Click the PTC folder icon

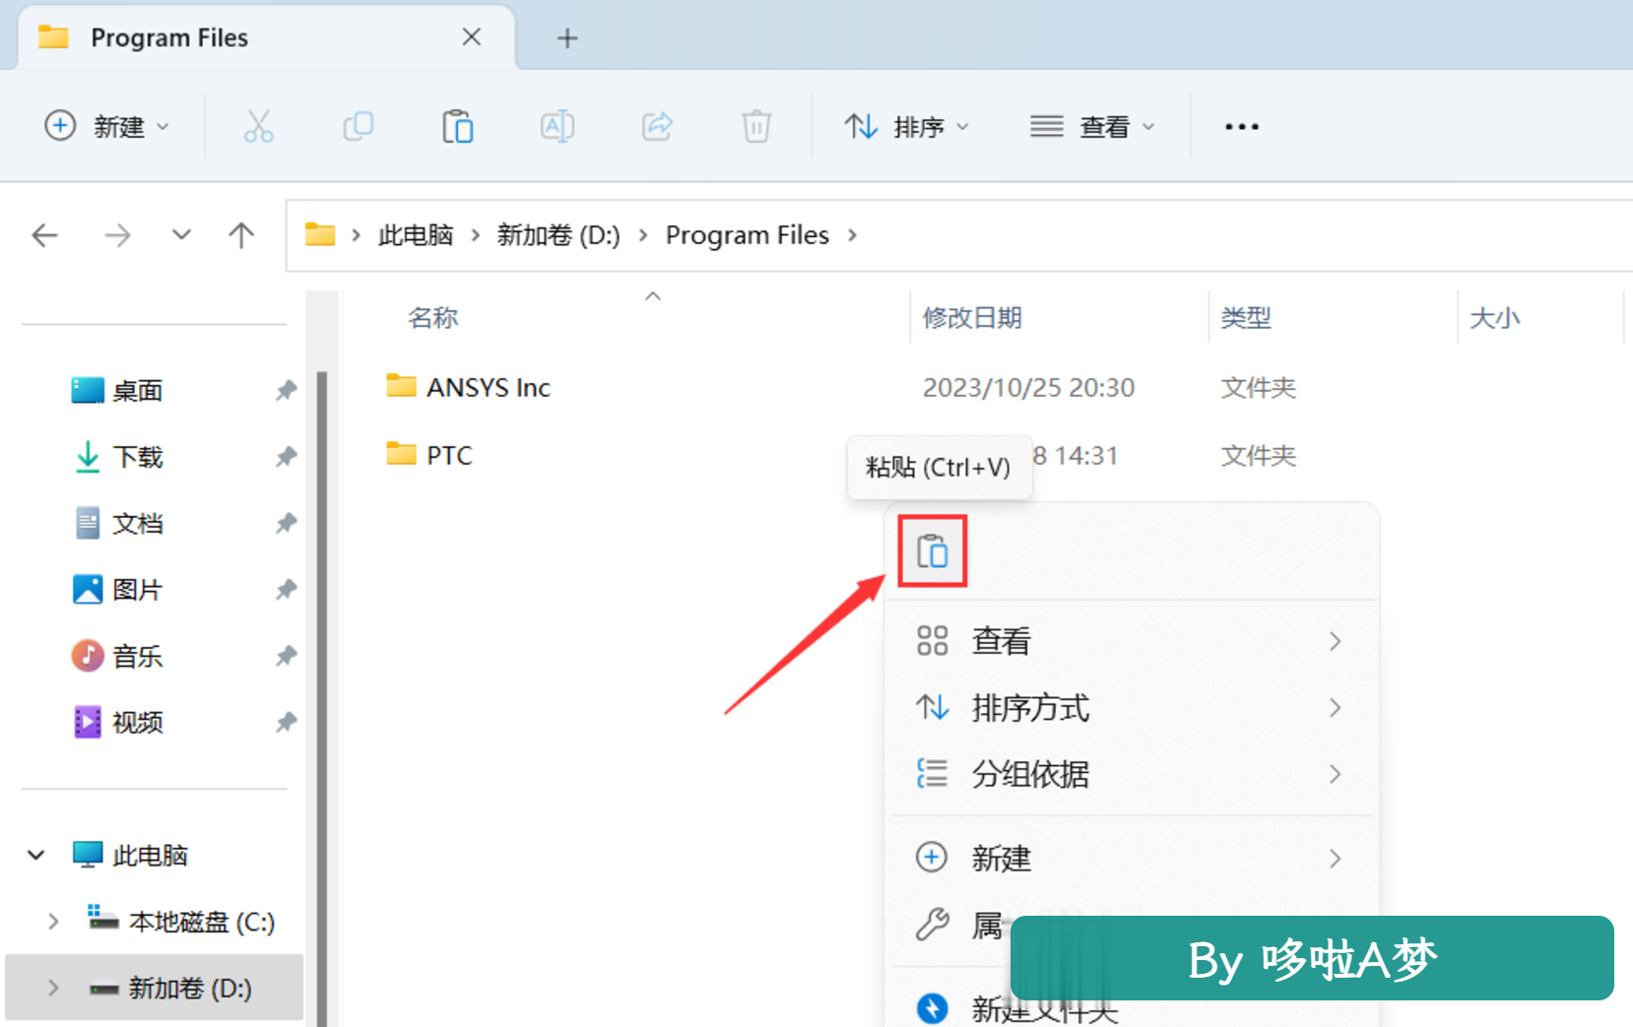point(401,453)
